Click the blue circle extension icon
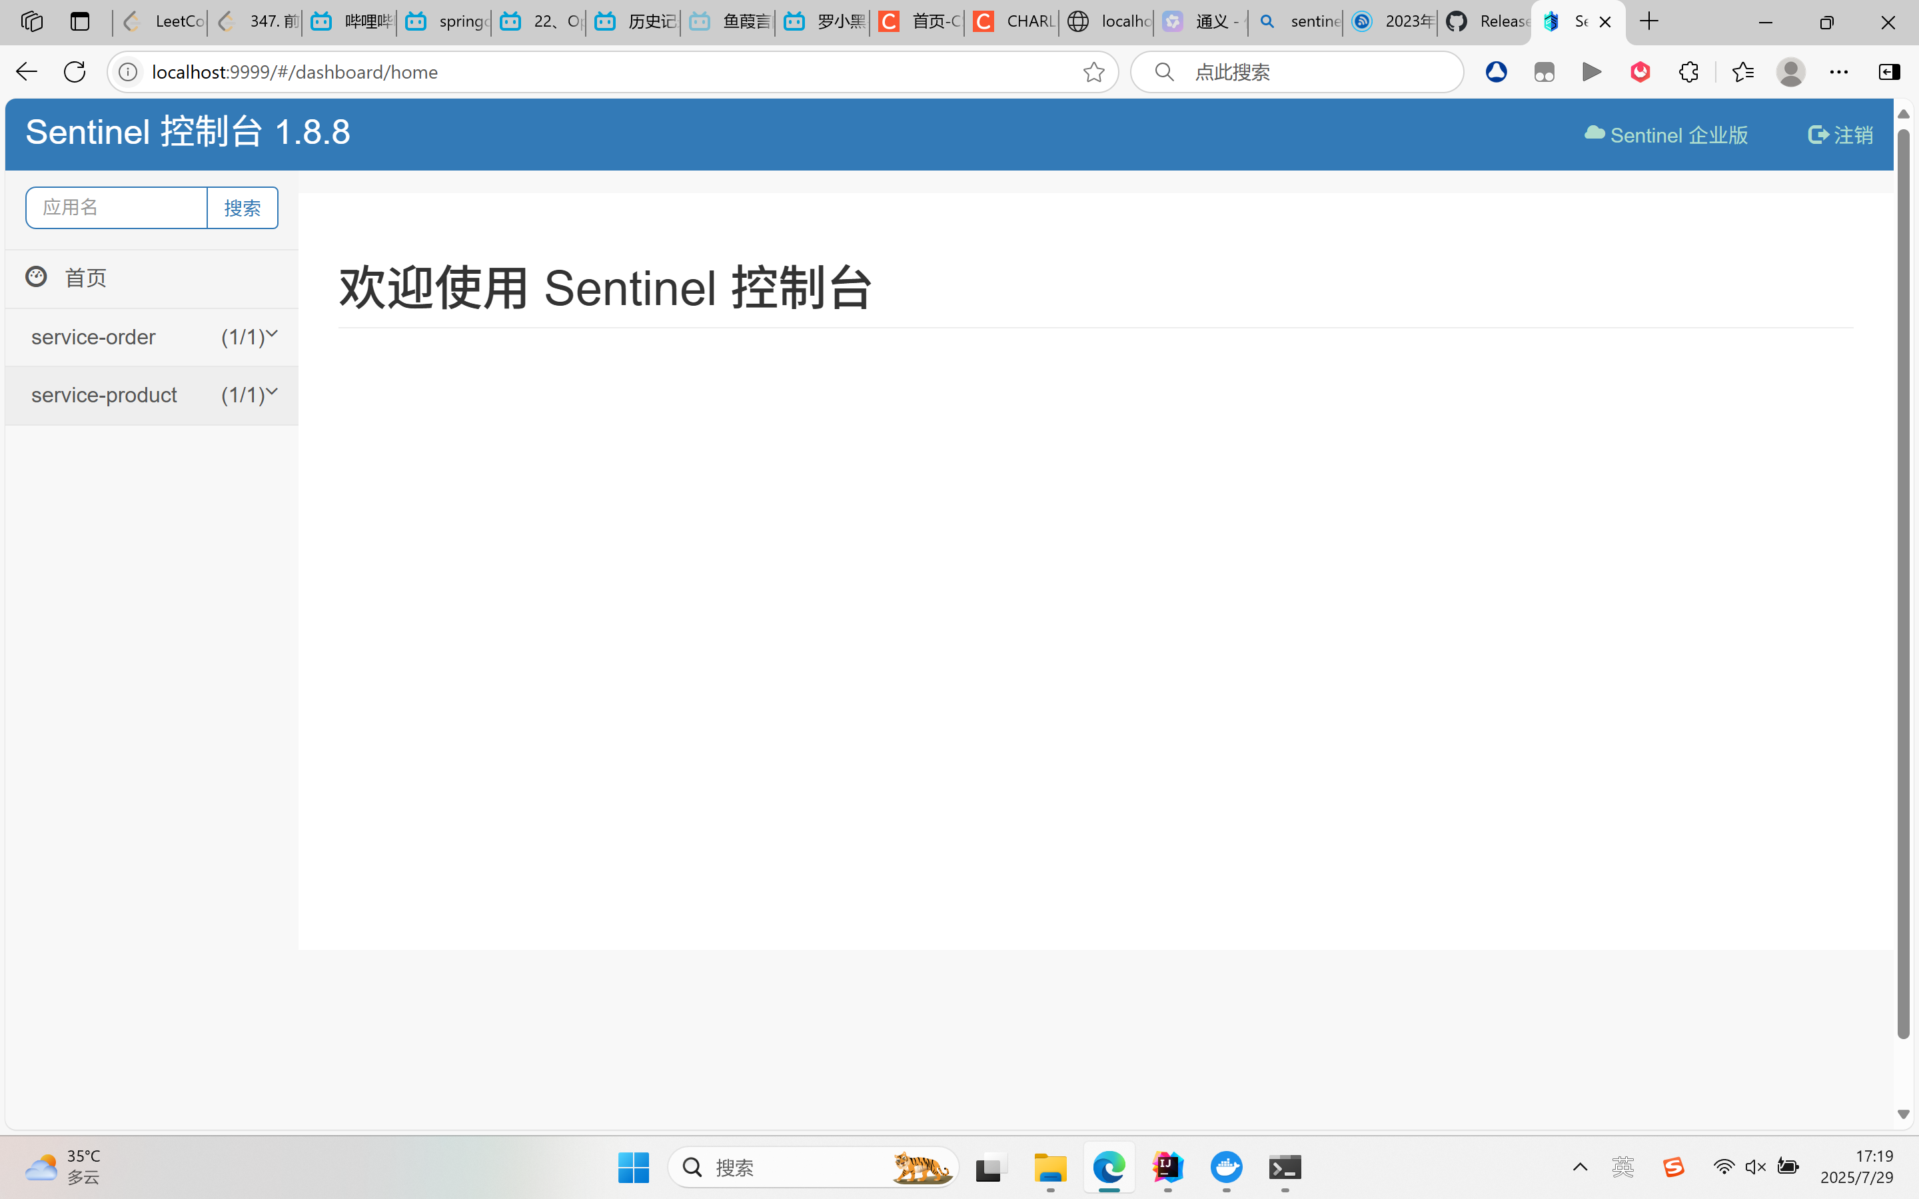Viewport: 1919px width, 1199px height. [1497, 72]
